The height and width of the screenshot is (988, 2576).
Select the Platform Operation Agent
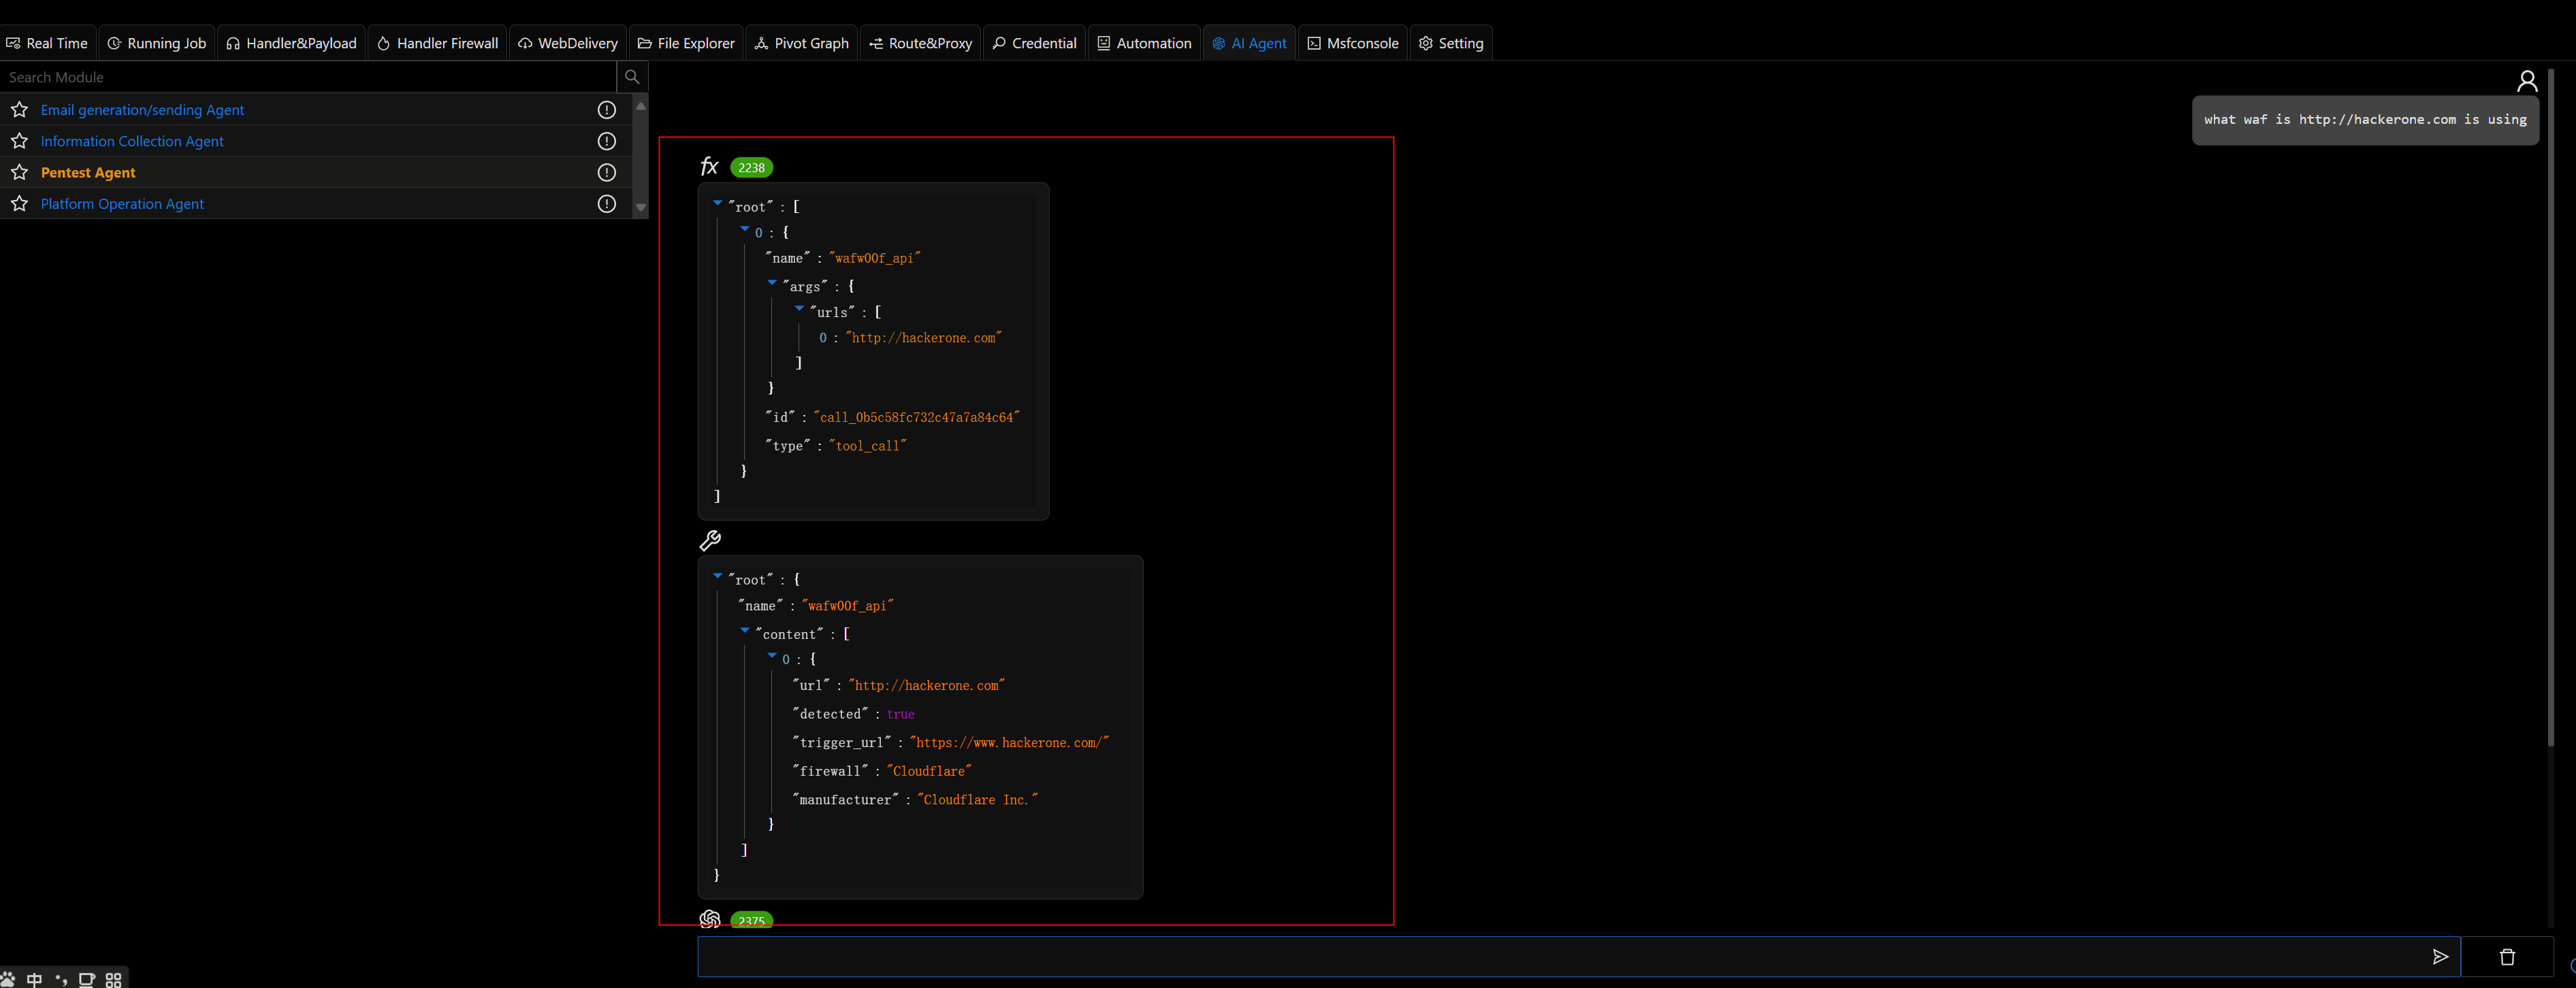point(122,204)
